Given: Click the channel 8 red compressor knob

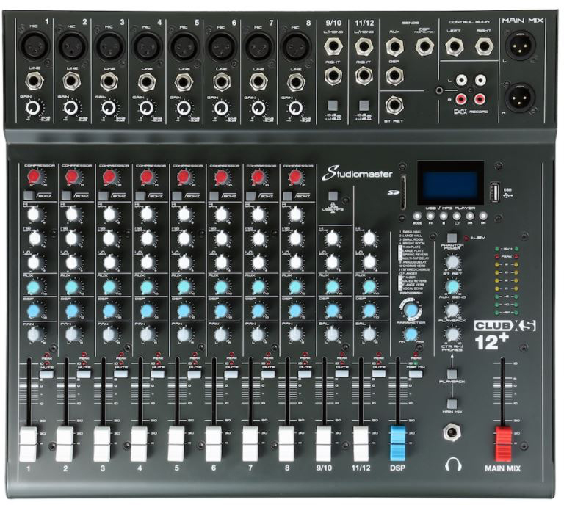Looking at the screenshot, I should [x=295, y=177].
